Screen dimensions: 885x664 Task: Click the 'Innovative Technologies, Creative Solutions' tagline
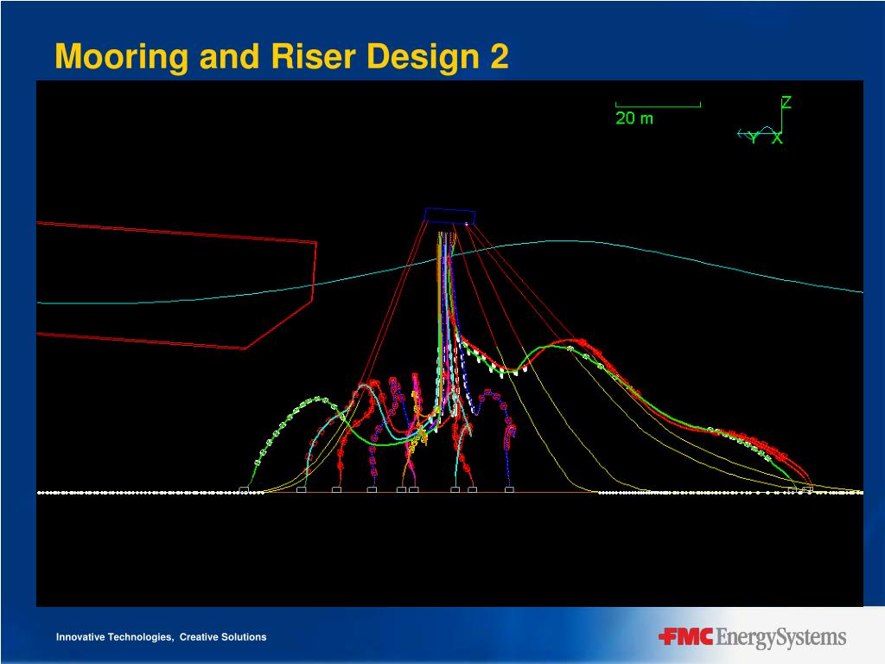(x=161, y=637)
